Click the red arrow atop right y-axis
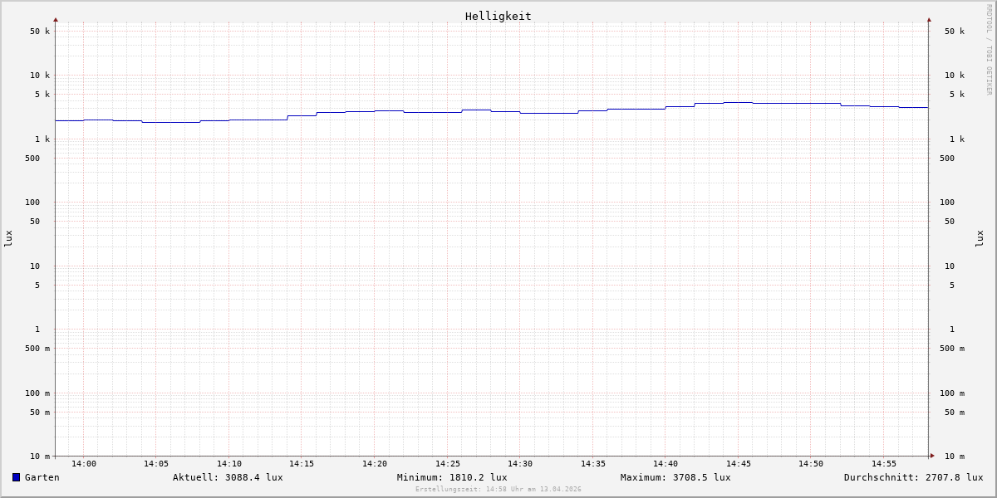 pos(929,19)
